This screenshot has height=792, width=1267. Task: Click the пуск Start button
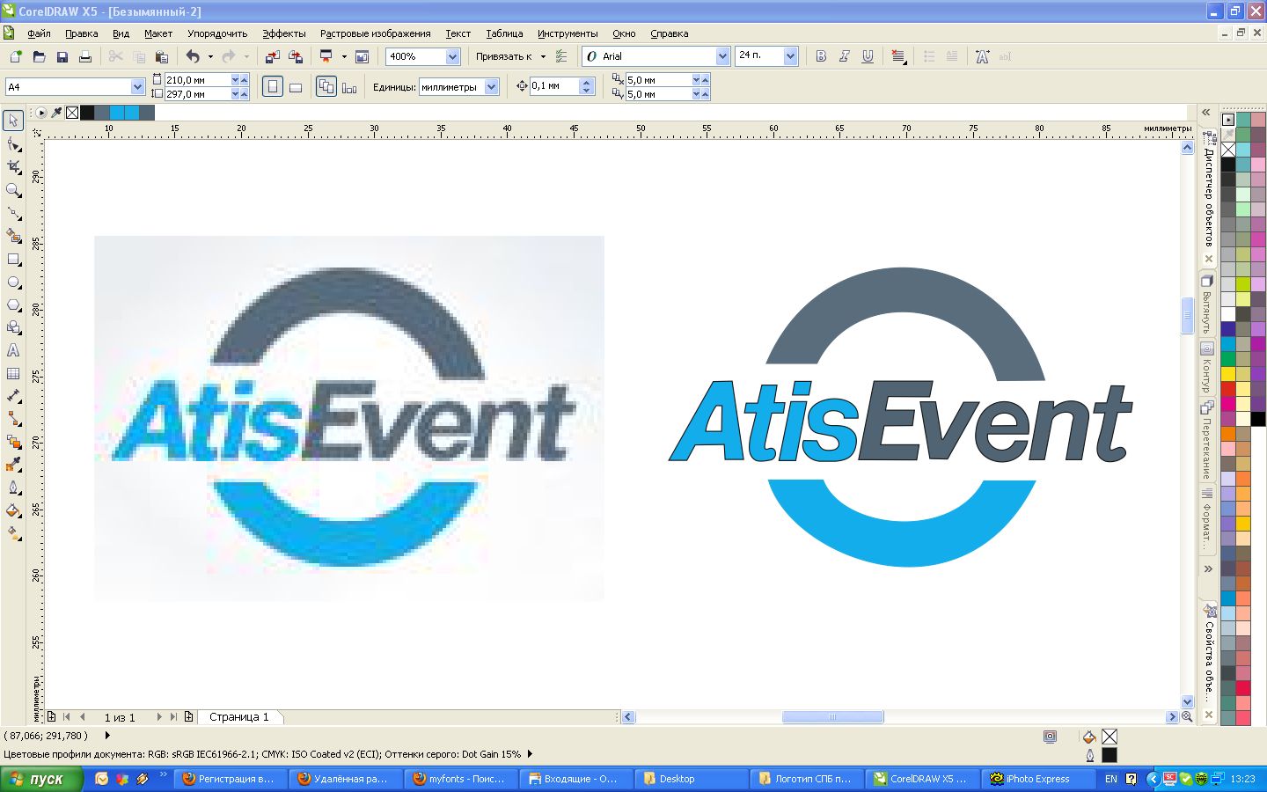41,779
